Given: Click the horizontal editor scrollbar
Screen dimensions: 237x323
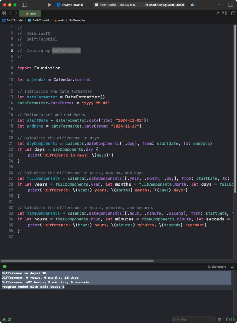Looking at the screenshot, I should click(77, 261).
